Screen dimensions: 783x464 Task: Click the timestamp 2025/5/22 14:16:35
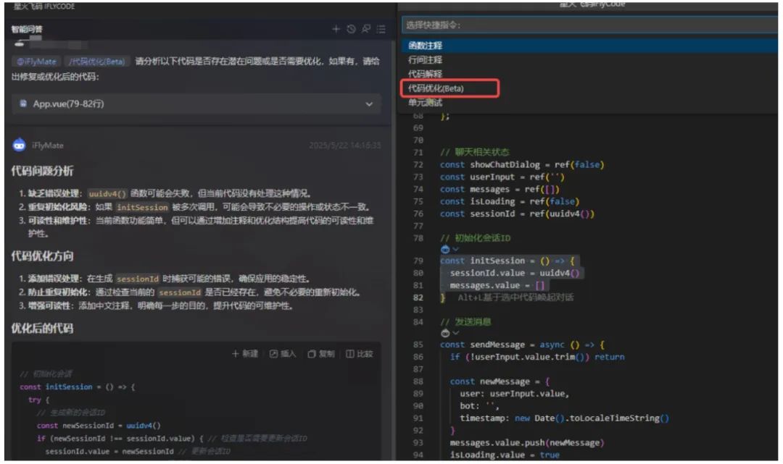345,145
